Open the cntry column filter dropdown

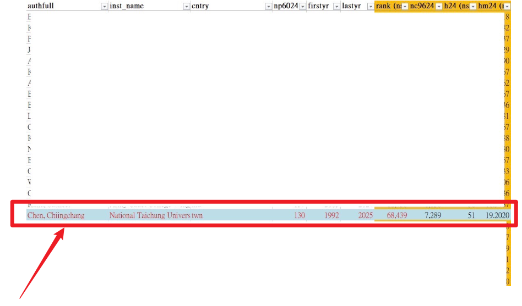(268, 6)
